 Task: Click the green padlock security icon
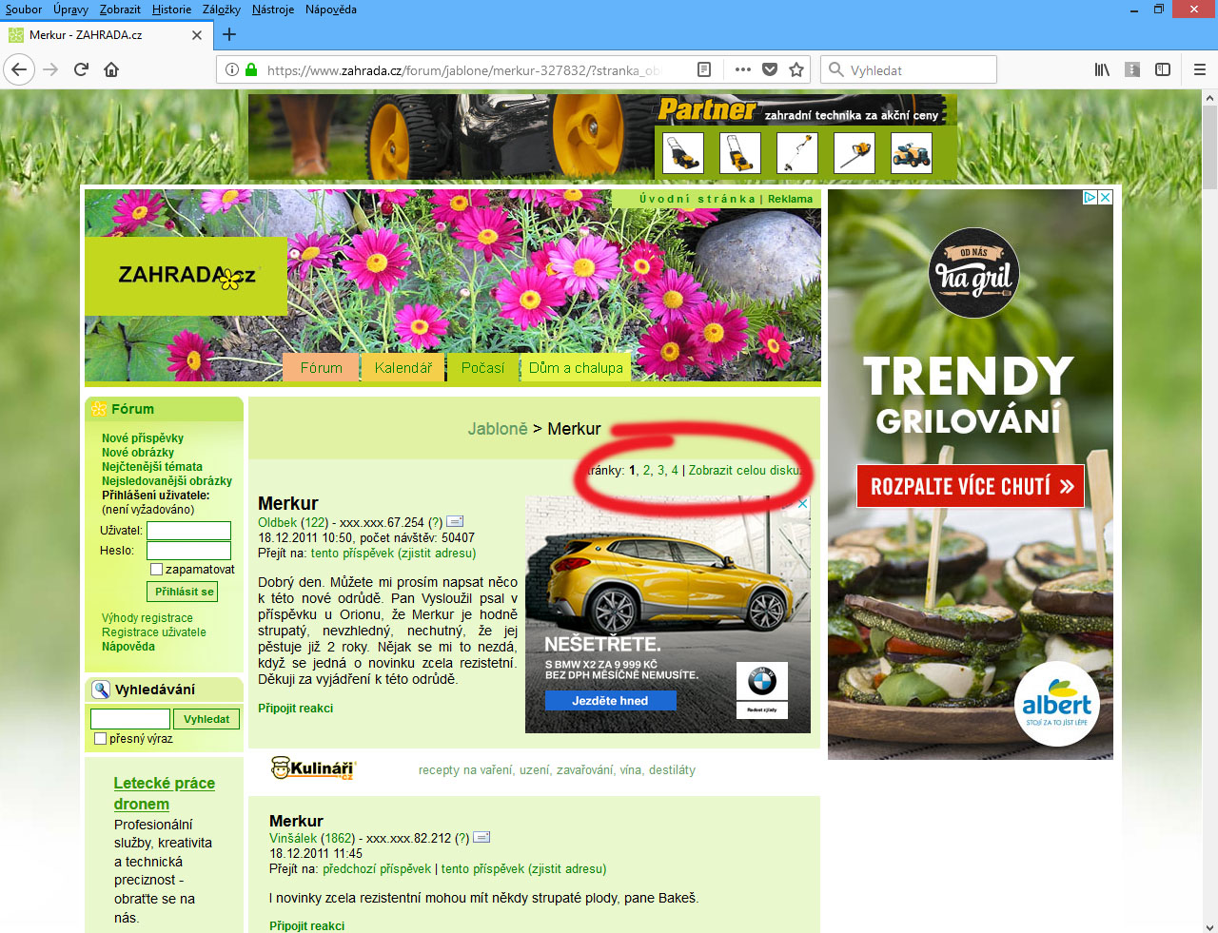coord(251,69)
